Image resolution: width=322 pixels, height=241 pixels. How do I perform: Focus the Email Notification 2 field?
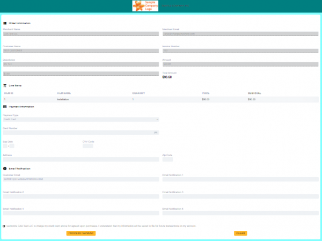(81, 196)
